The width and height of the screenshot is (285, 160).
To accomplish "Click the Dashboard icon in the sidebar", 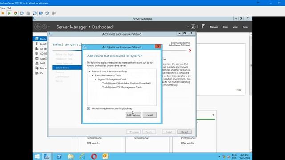I will 37,39.
